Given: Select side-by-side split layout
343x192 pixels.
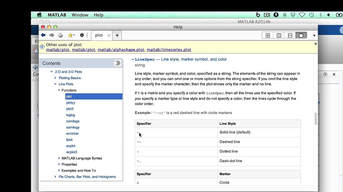Looking at the screenshot, I should (279, 35).
